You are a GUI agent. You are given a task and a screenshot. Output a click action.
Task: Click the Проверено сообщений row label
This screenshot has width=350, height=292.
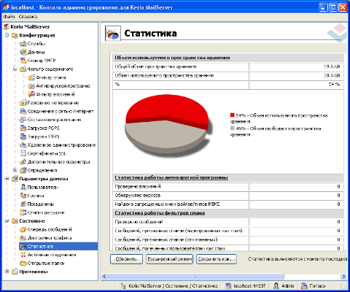click(139, 222)
